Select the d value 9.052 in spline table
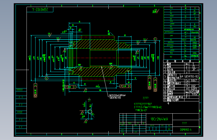 (194, 94)
